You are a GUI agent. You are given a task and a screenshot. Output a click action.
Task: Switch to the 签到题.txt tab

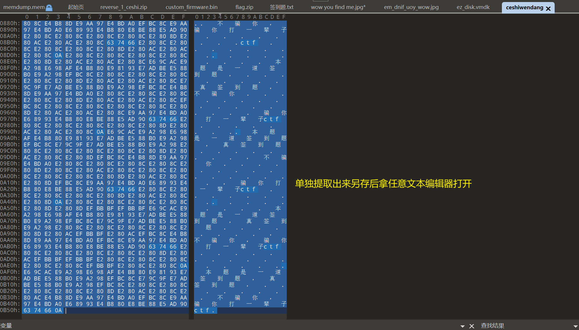[x=282, y=7]
